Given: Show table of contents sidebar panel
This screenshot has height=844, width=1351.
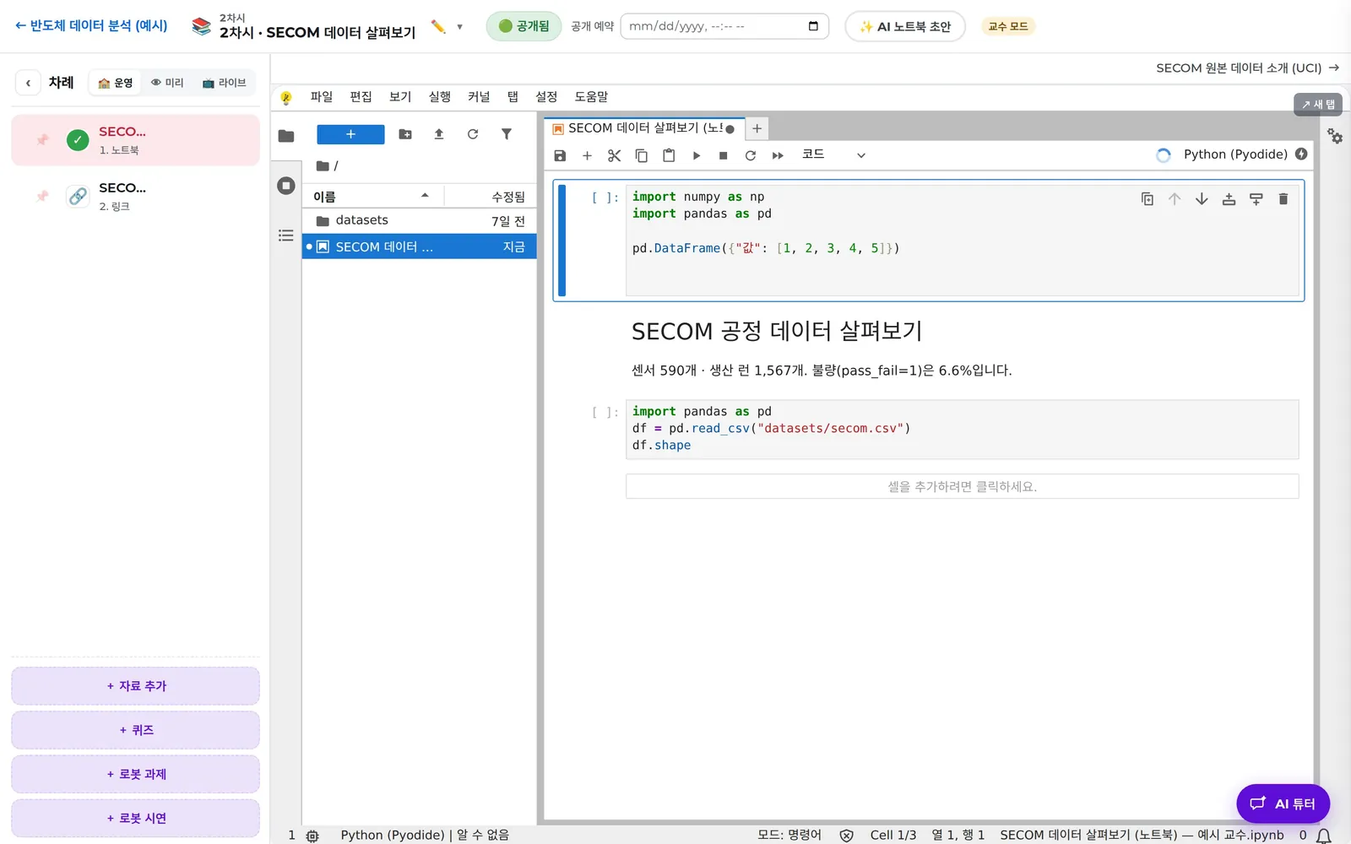Looking at the screenshot, I should 286,235.
